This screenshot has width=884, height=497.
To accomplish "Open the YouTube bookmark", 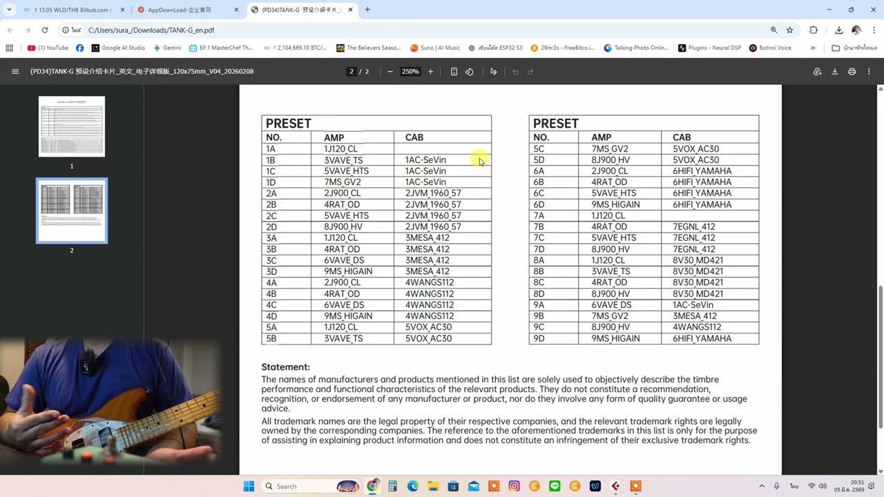I will [48, 48].
